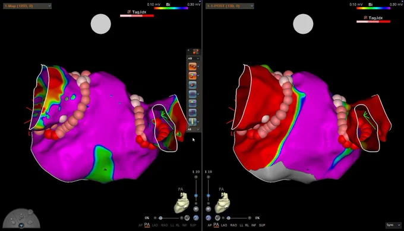
Task: Select INF view in right pane
Action: [254, 225]
